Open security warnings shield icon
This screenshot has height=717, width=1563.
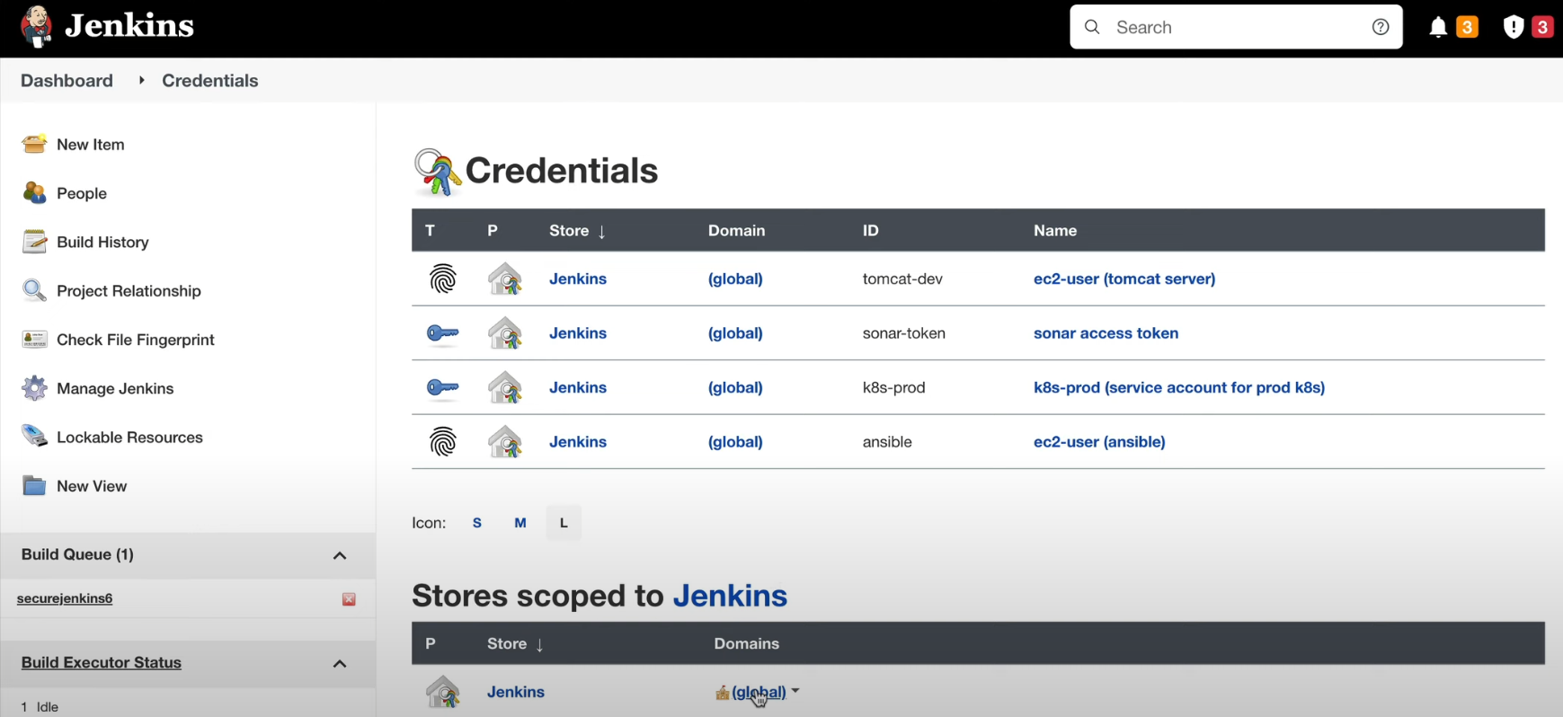pos(1514,28)
